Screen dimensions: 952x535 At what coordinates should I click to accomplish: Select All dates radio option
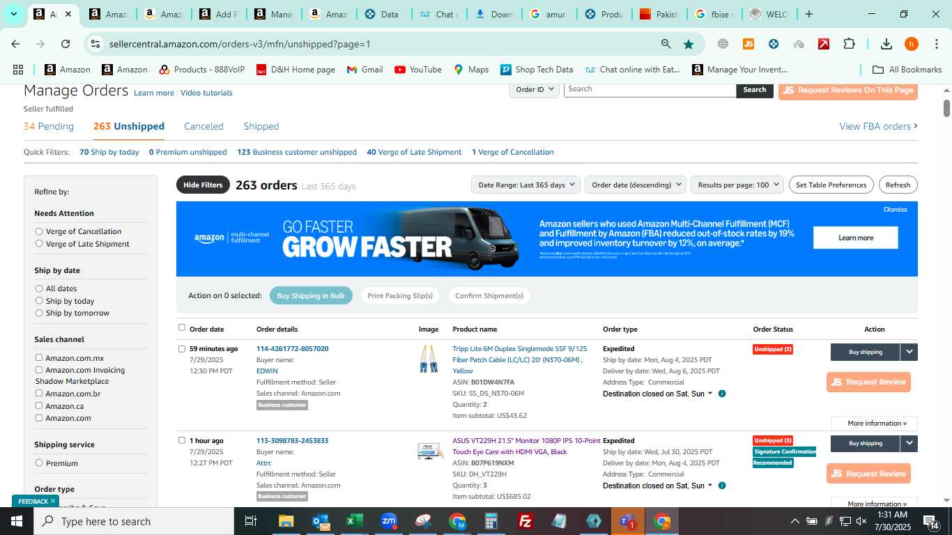39,288
